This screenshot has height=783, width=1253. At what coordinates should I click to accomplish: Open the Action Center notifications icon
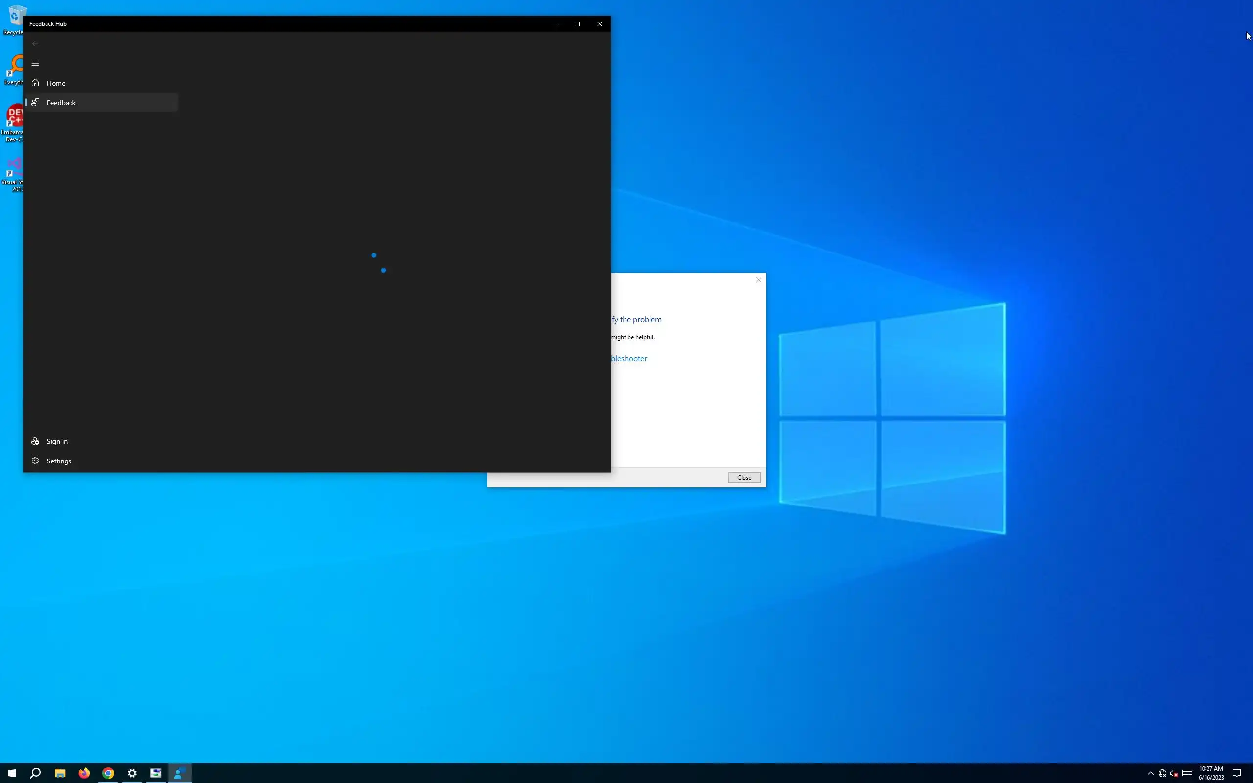point(1236,773)
